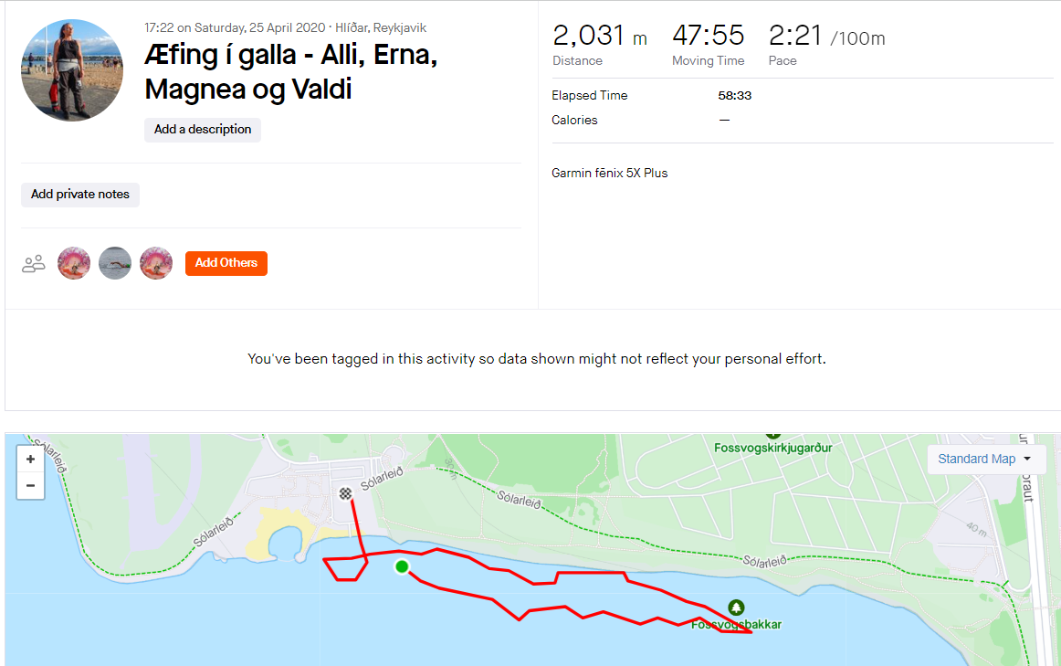Image resolution: width=1061 pixels, height=666 pixels.
Task: Click the activity title text
Action: coord(291,71)
